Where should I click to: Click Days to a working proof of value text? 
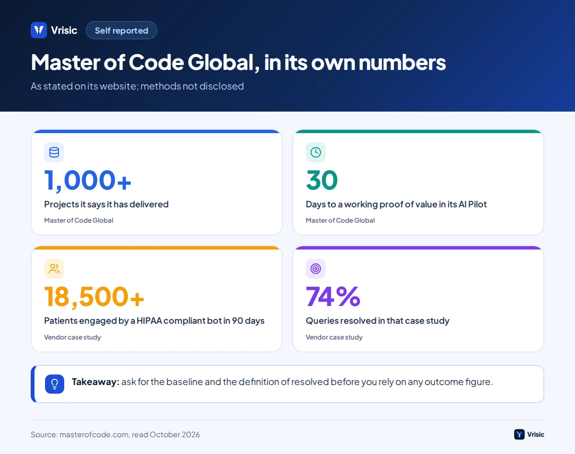point(396,204)
